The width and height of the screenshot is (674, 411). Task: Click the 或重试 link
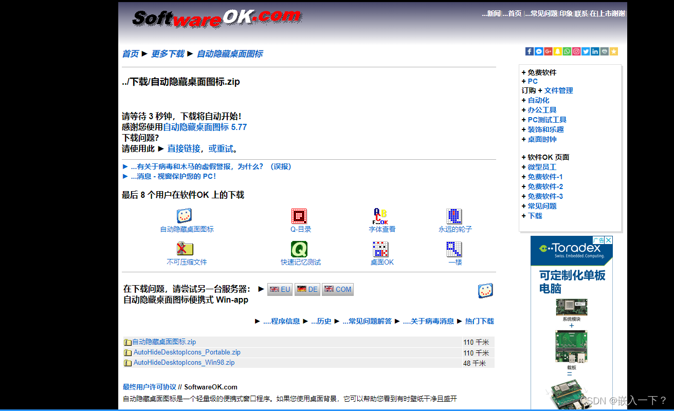pos(221,148)
